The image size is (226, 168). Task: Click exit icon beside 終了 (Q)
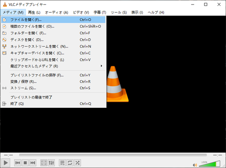[4, 104]
